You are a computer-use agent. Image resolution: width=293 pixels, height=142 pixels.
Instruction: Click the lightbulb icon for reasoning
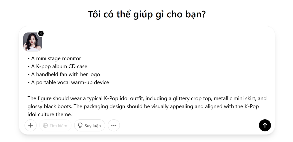(80, 126)
